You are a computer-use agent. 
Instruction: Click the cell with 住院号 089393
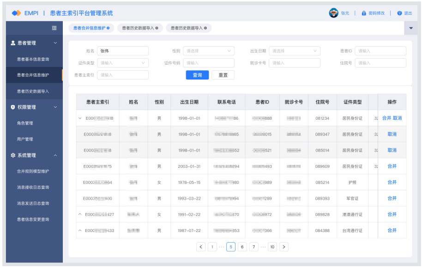(x=322, y=198)
